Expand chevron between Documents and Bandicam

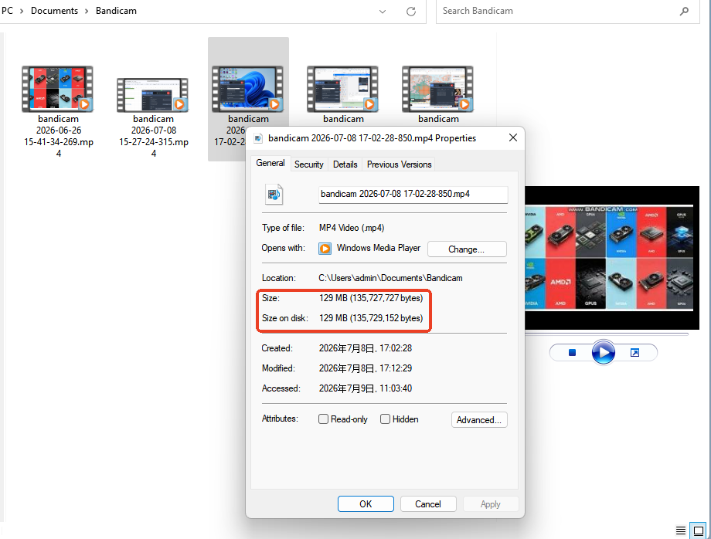pyautogui.click(x=87, y=12)
